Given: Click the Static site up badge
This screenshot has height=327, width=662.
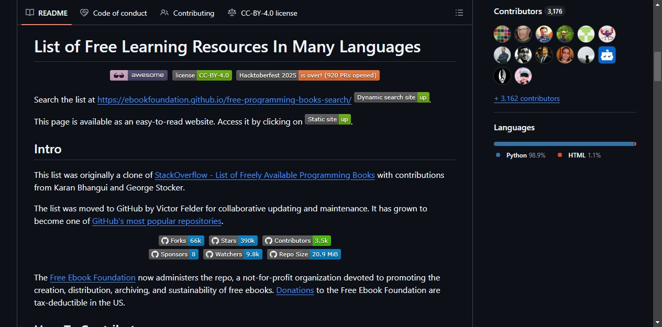Looking at the screenshot, I should click(x=328, y=119).
